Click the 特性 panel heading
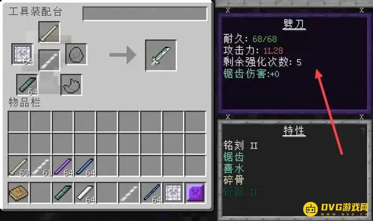373x221 pixels. click(294, 131)
